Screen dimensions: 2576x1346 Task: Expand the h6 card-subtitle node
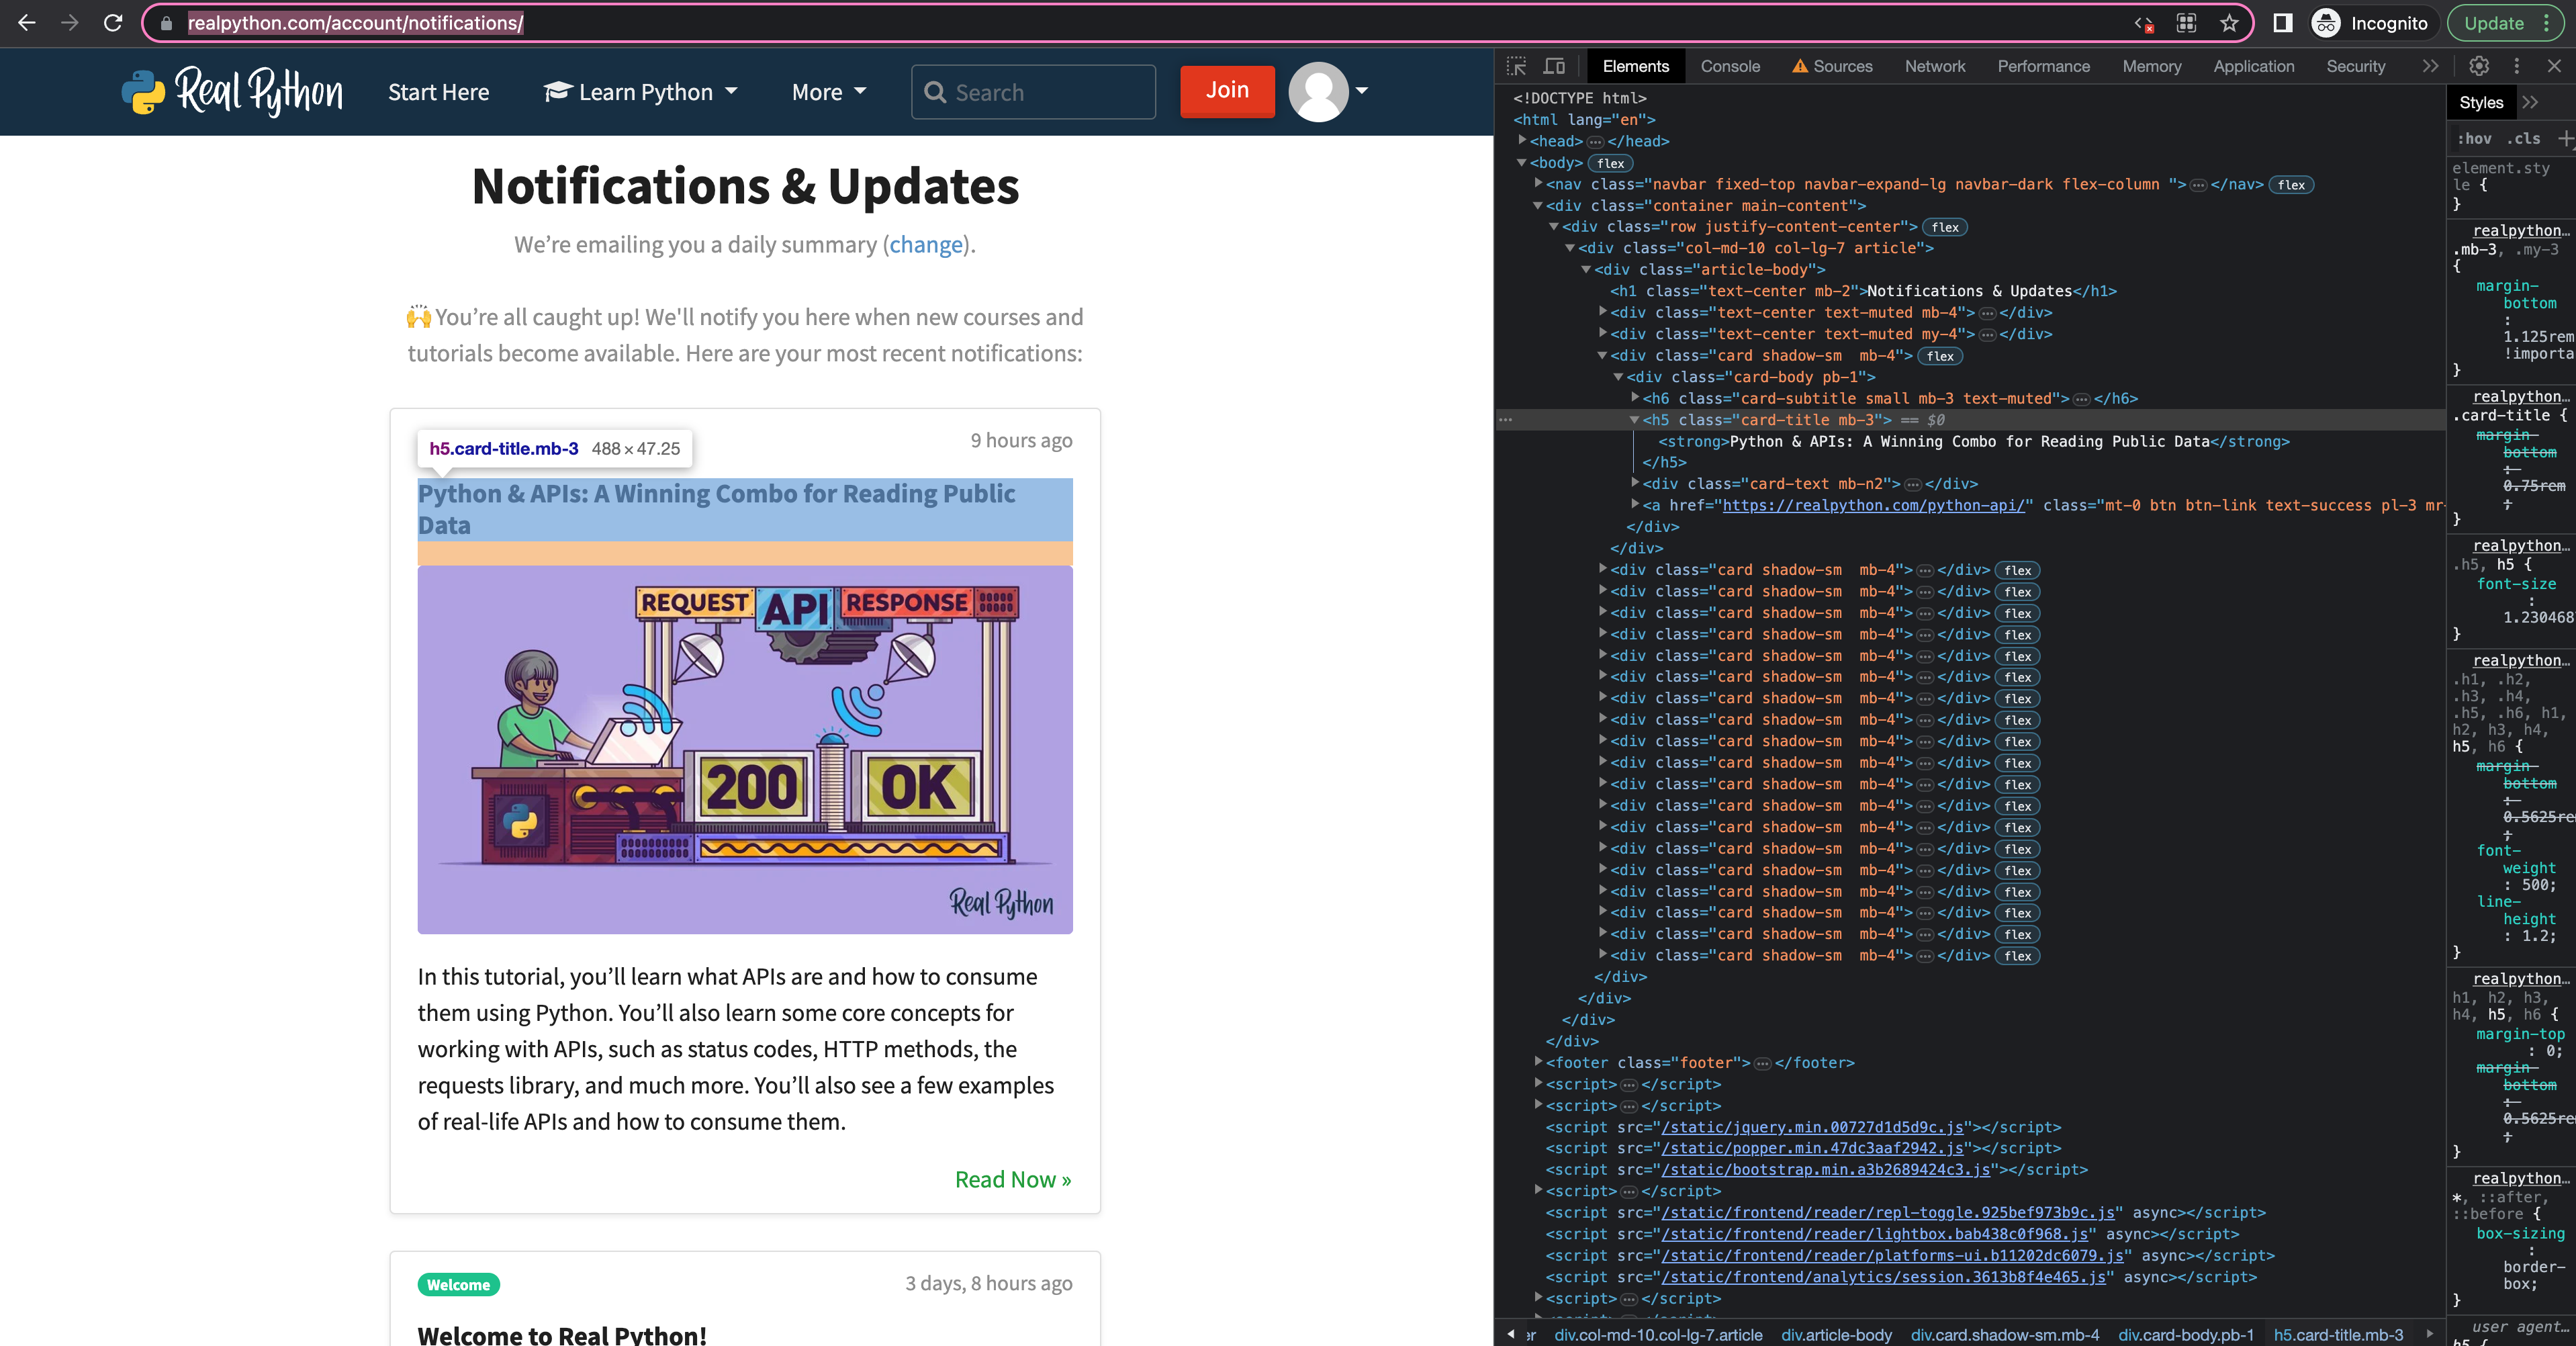point(1634,398)
